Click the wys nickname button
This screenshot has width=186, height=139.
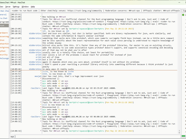12,136
